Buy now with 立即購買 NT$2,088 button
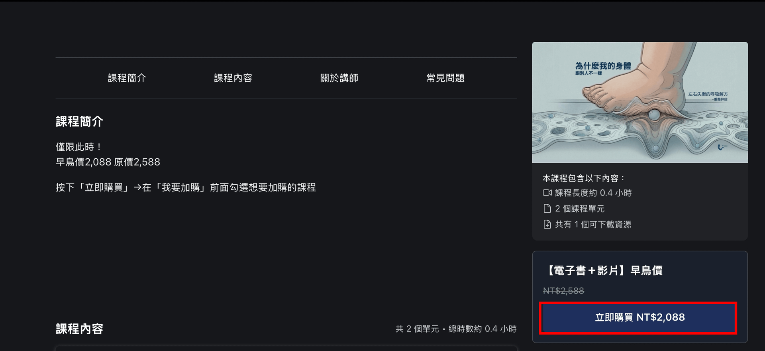Image resolution: width=765 pixels, height=351 pixels. pos(640,317)
